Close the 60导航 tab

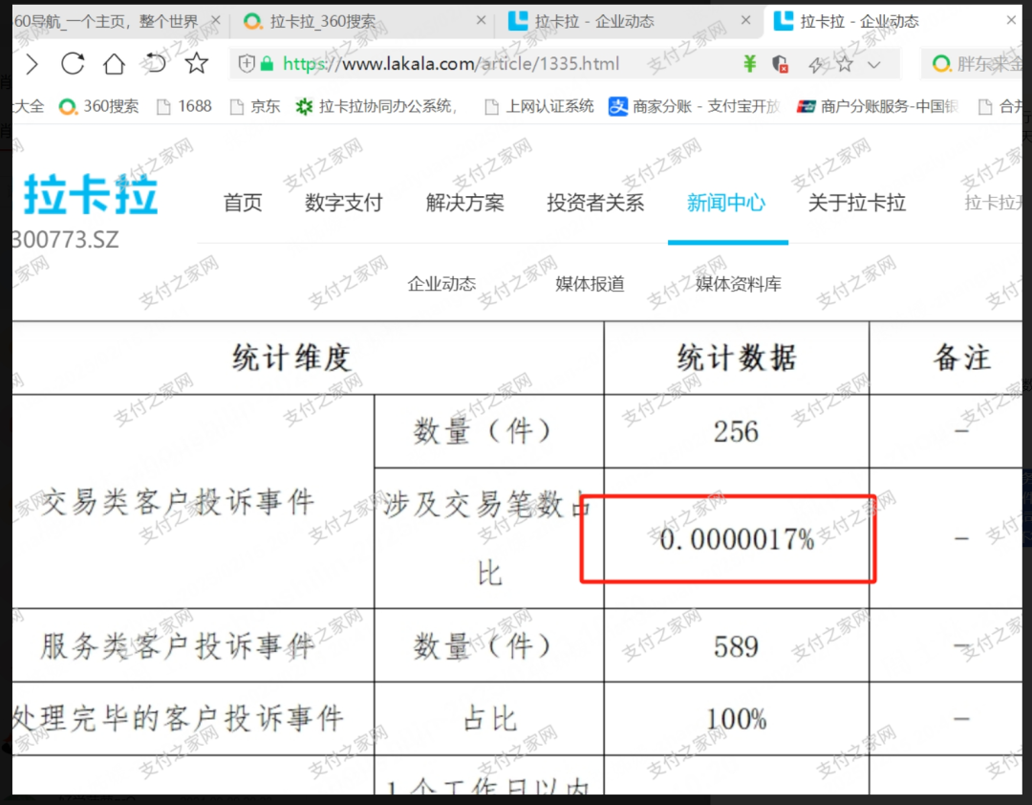[215, 21]
